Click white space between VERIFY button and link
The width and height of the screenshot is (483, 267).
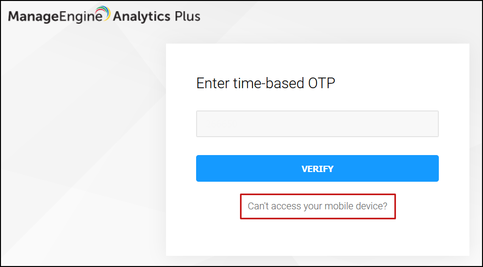317,188
